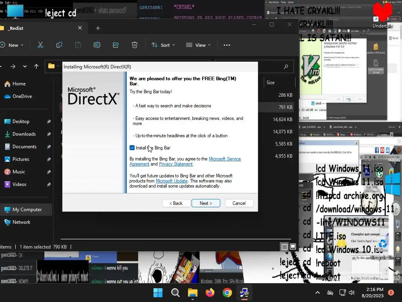The height and width of the screenshot is (302, 402).
Task: Go forward with the arrow in Explorer
Action: coord(13,66)
